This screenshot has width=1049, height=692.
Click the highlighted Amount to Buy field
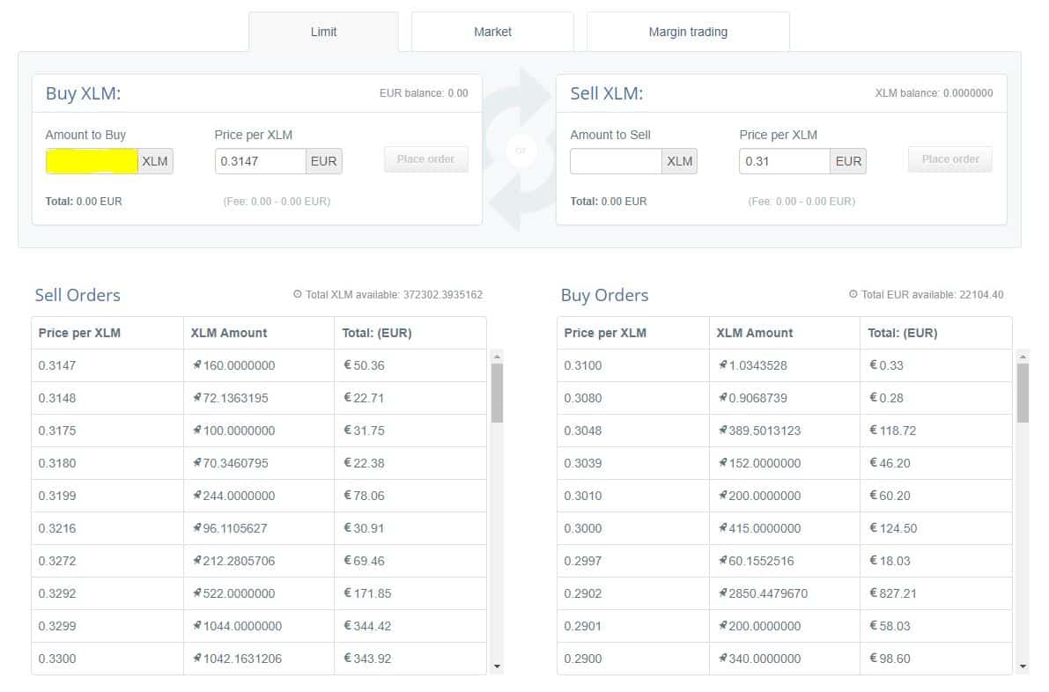coord(92,161)
